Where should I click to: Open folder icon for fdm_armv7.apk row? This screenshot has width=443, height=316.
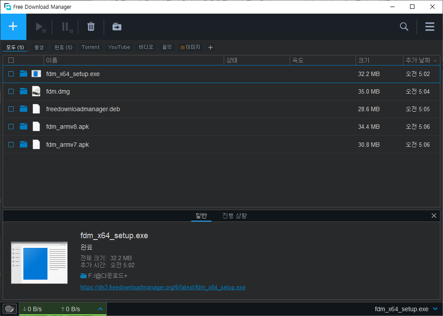[x=24, y=145]
